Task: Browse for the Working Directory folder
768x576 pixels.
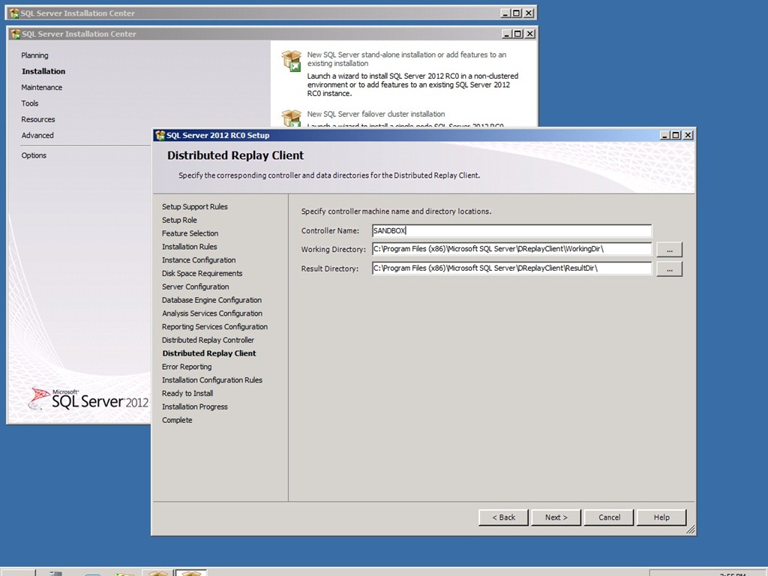Action: [669, 250]
